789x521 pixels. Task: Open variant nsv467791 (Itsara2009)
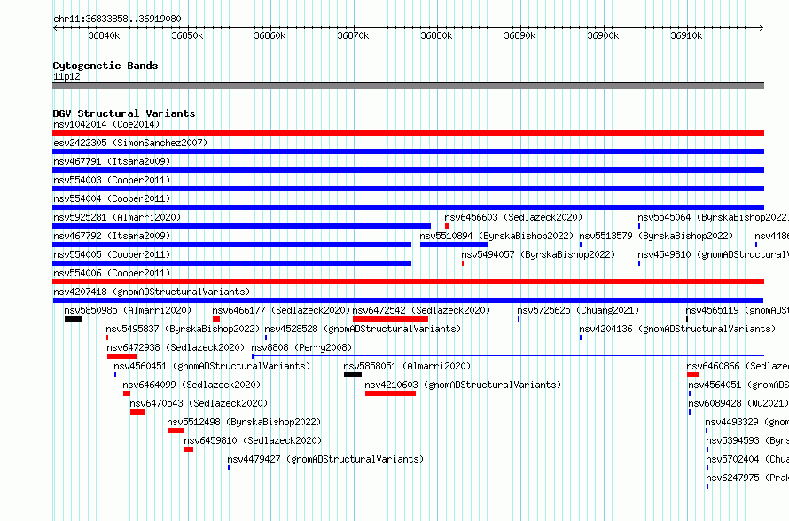(112, 161)
